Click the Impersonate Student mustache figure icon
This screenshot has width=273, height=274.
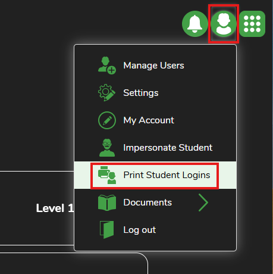(x=107, y=148)
